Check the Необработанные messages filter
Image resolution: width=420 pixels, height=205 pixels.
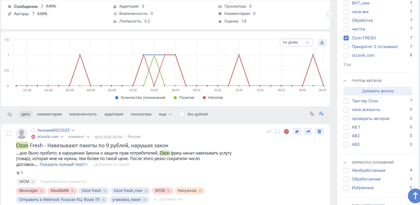pyautogui.click(x=346, y=170)
